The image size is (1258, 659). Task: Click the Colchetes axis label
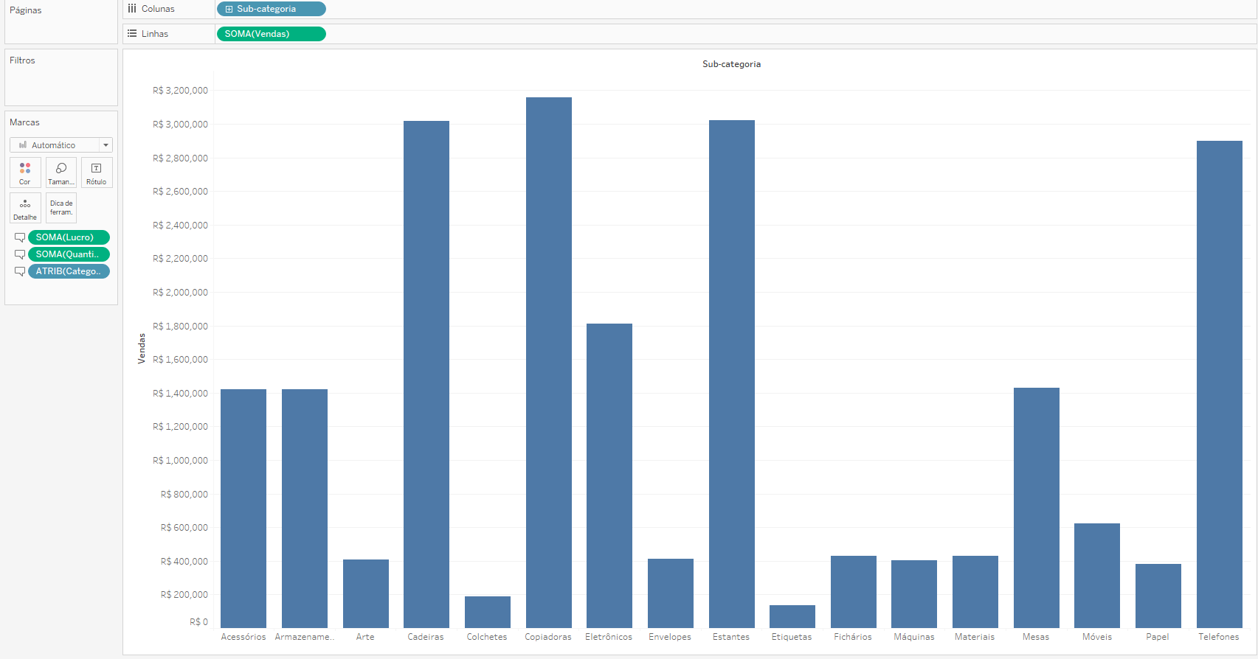click(x=487, y=637)
